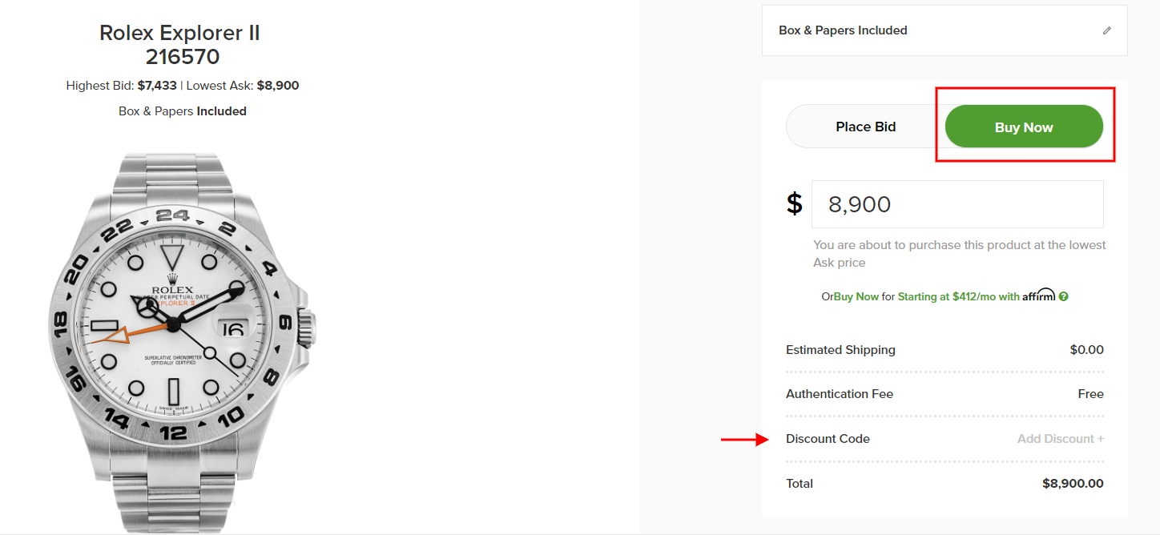Click the Total $8,900.00 amount
The height and width of the screenshot is (535, 1160).
tap(1073, 483)
